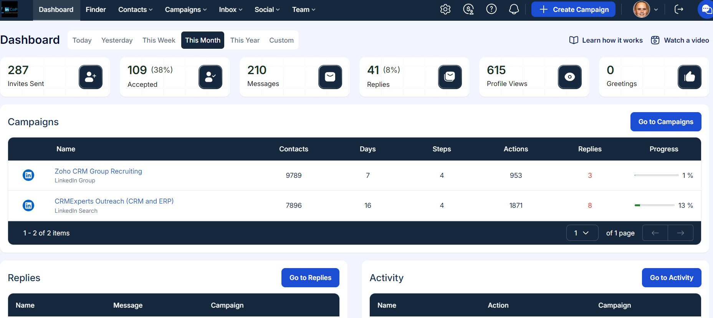The image size is (713, 318).
Task: Open CRMExperts Outreach (CRM and ERP) campaign
Action: 114,201
